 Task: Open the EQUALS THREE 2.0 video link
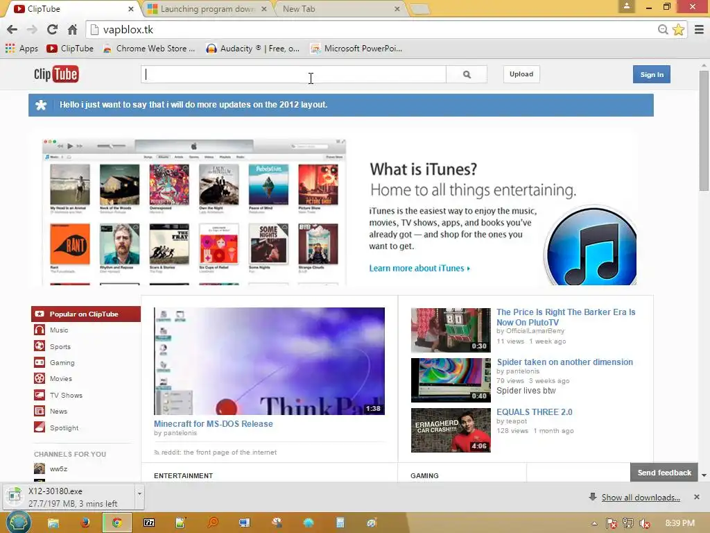(x=535, y=412)
